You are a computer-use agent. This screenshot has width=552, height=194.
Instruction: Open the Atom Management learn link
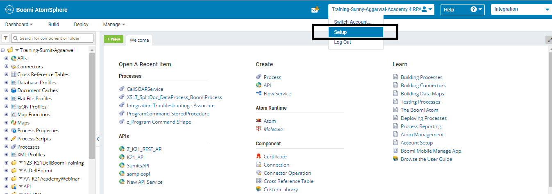[422, 134]
